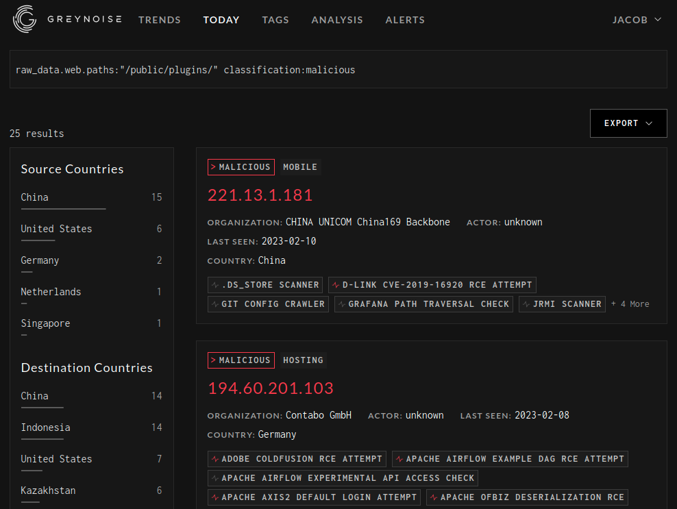The width and height of the screenshot is (677, 509).
Task: Select the .DS_STORE SCANNER tag icon
Action: (215, 285)
